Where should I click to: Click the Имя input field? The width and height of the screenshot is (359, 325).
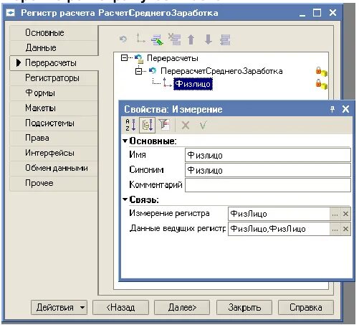(x=268, y=155)
